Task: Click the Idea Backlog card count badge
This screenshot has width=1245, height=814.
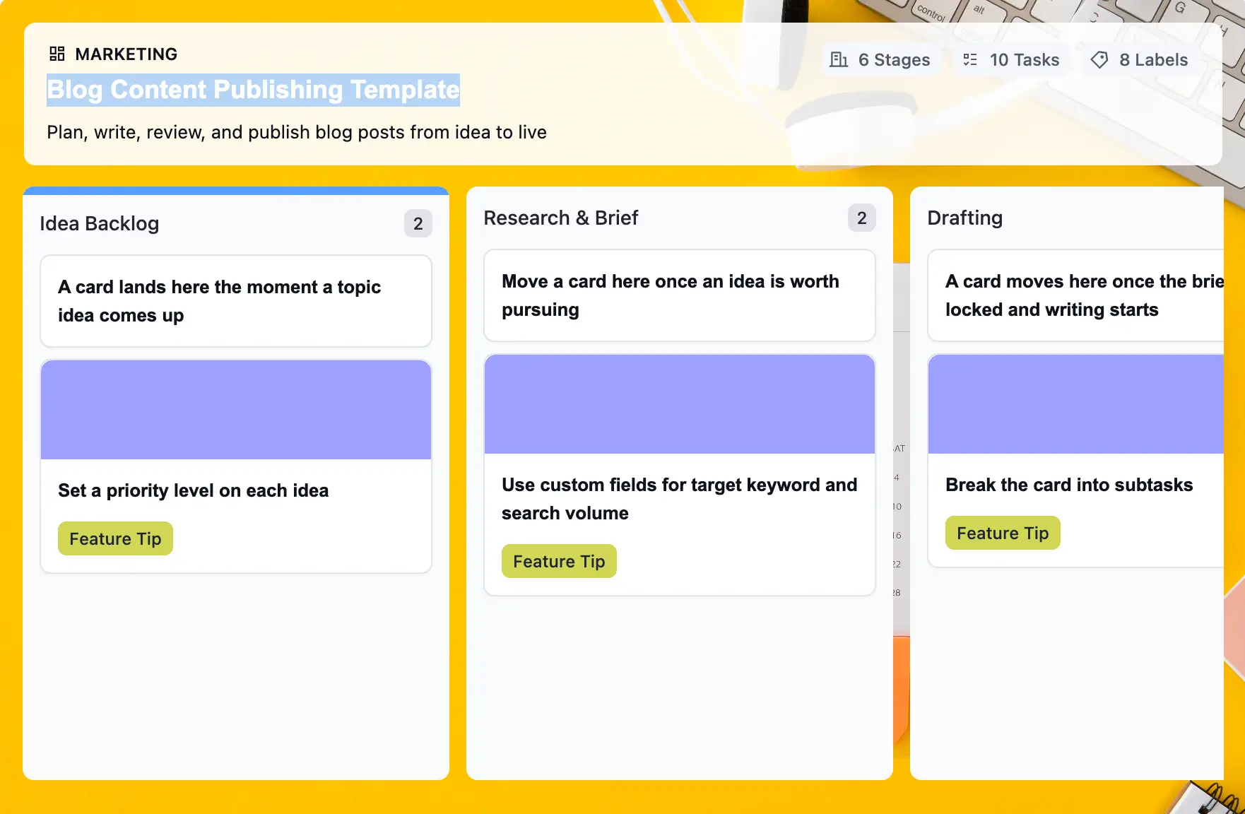Action: (x=418, y=223)
